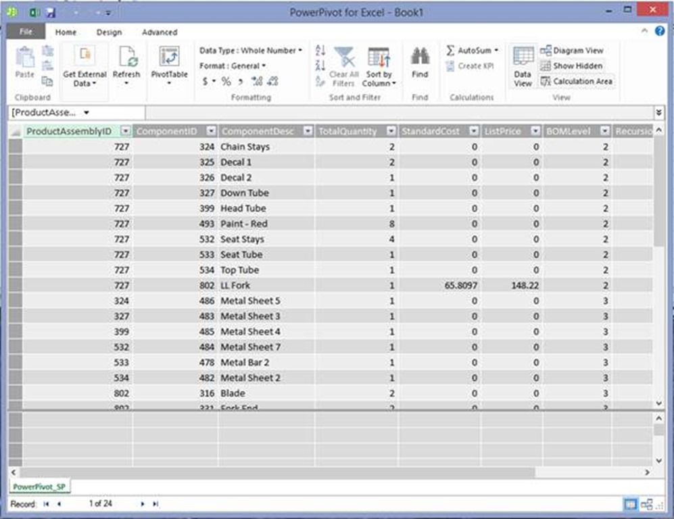The width and height of the screenshot is (674, 519).
Task: Open column name box dropdown
Action: tap(87, 113)
